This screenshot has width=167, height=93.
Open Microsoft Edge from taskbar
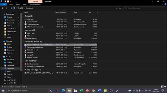click(x=63, y=91)
